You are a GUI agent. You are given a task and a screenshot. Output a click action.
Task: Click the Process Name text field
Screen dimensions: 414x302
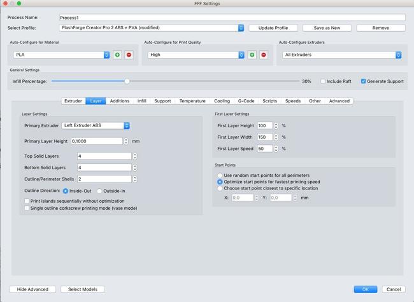(x=232, y=17)
